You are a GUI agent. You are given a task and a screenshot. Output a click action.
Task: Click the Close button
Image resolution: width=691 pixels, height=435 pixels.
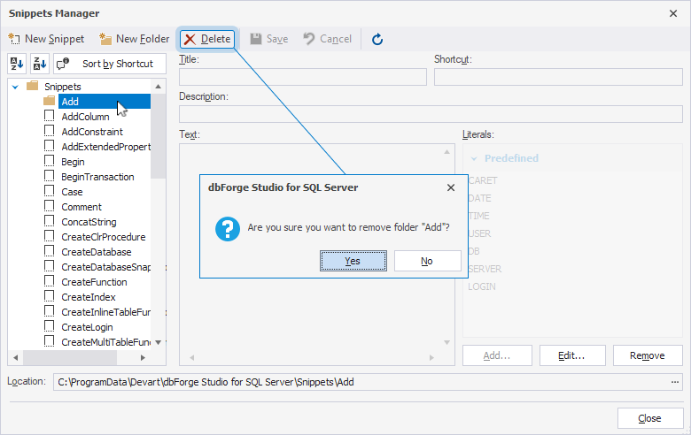(650, 418)
